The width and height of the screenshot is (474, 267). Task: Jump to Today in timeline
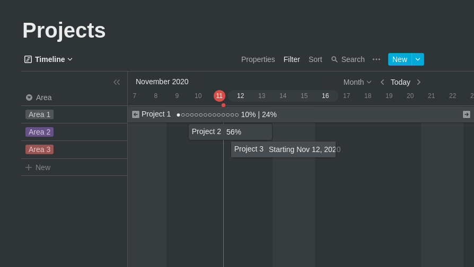click(400, 82)
